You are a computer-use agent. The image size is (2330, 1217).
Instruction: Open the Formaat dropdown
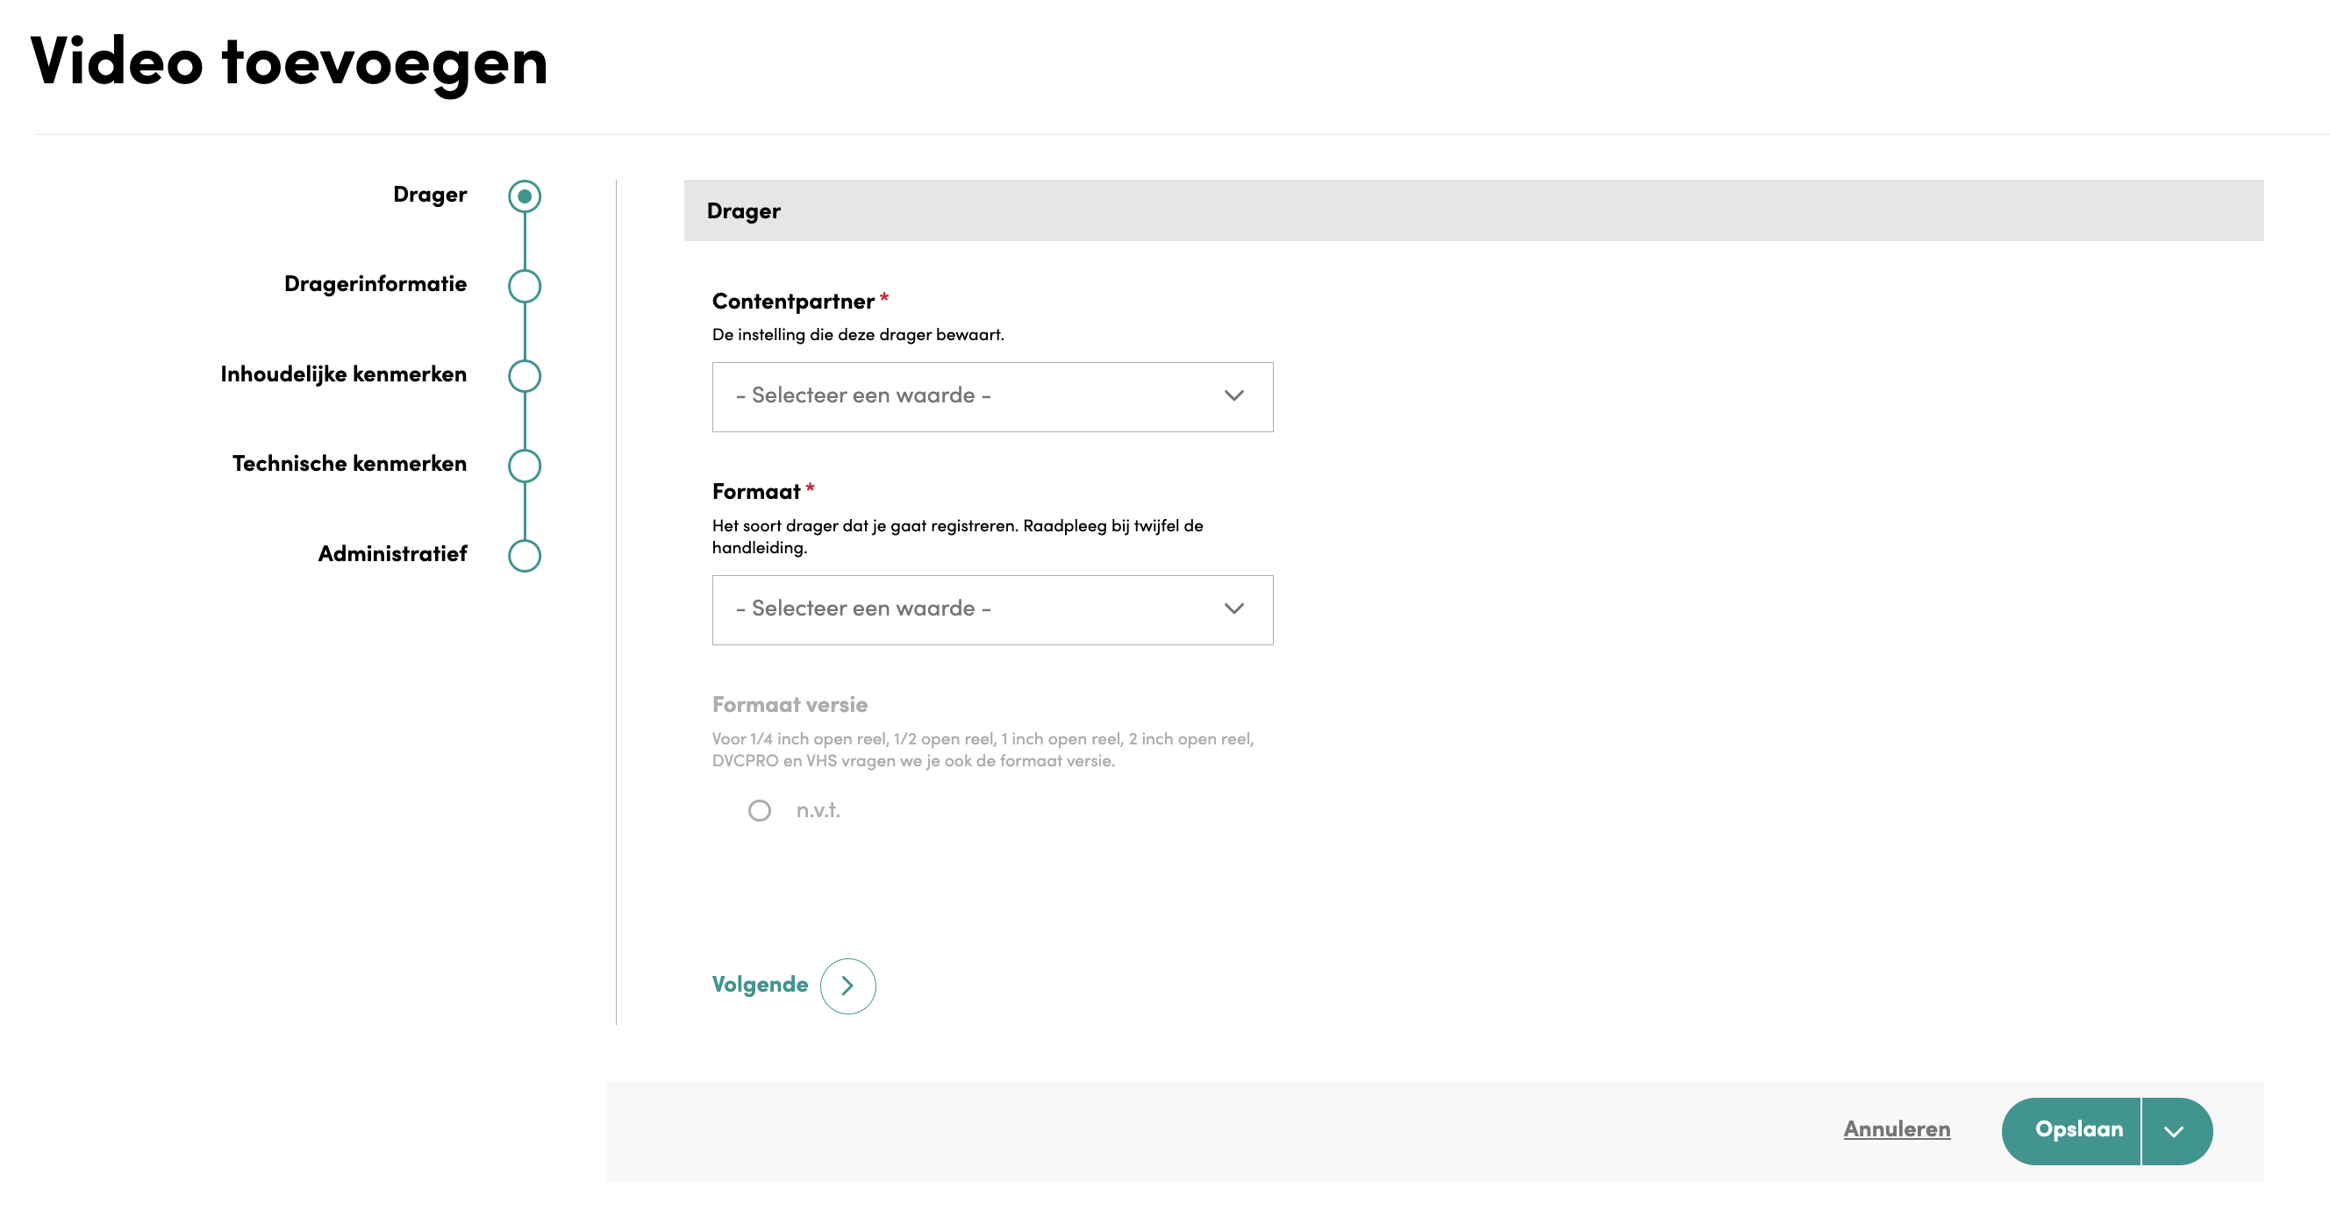(992, 610)
